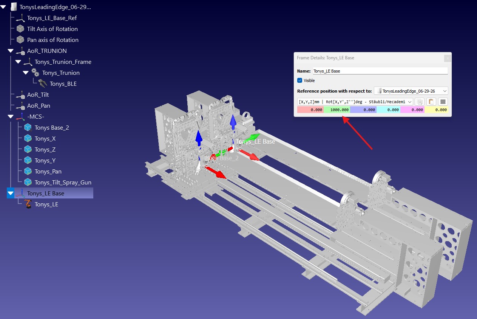Click the Tonys_Trunion gears mechanism icon

pos(36,73)
